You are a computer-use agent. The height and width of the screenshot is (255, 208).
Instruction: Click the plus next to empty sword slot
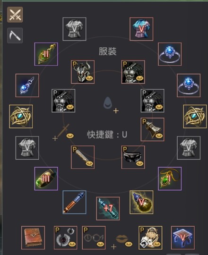[x=55, y=138]
